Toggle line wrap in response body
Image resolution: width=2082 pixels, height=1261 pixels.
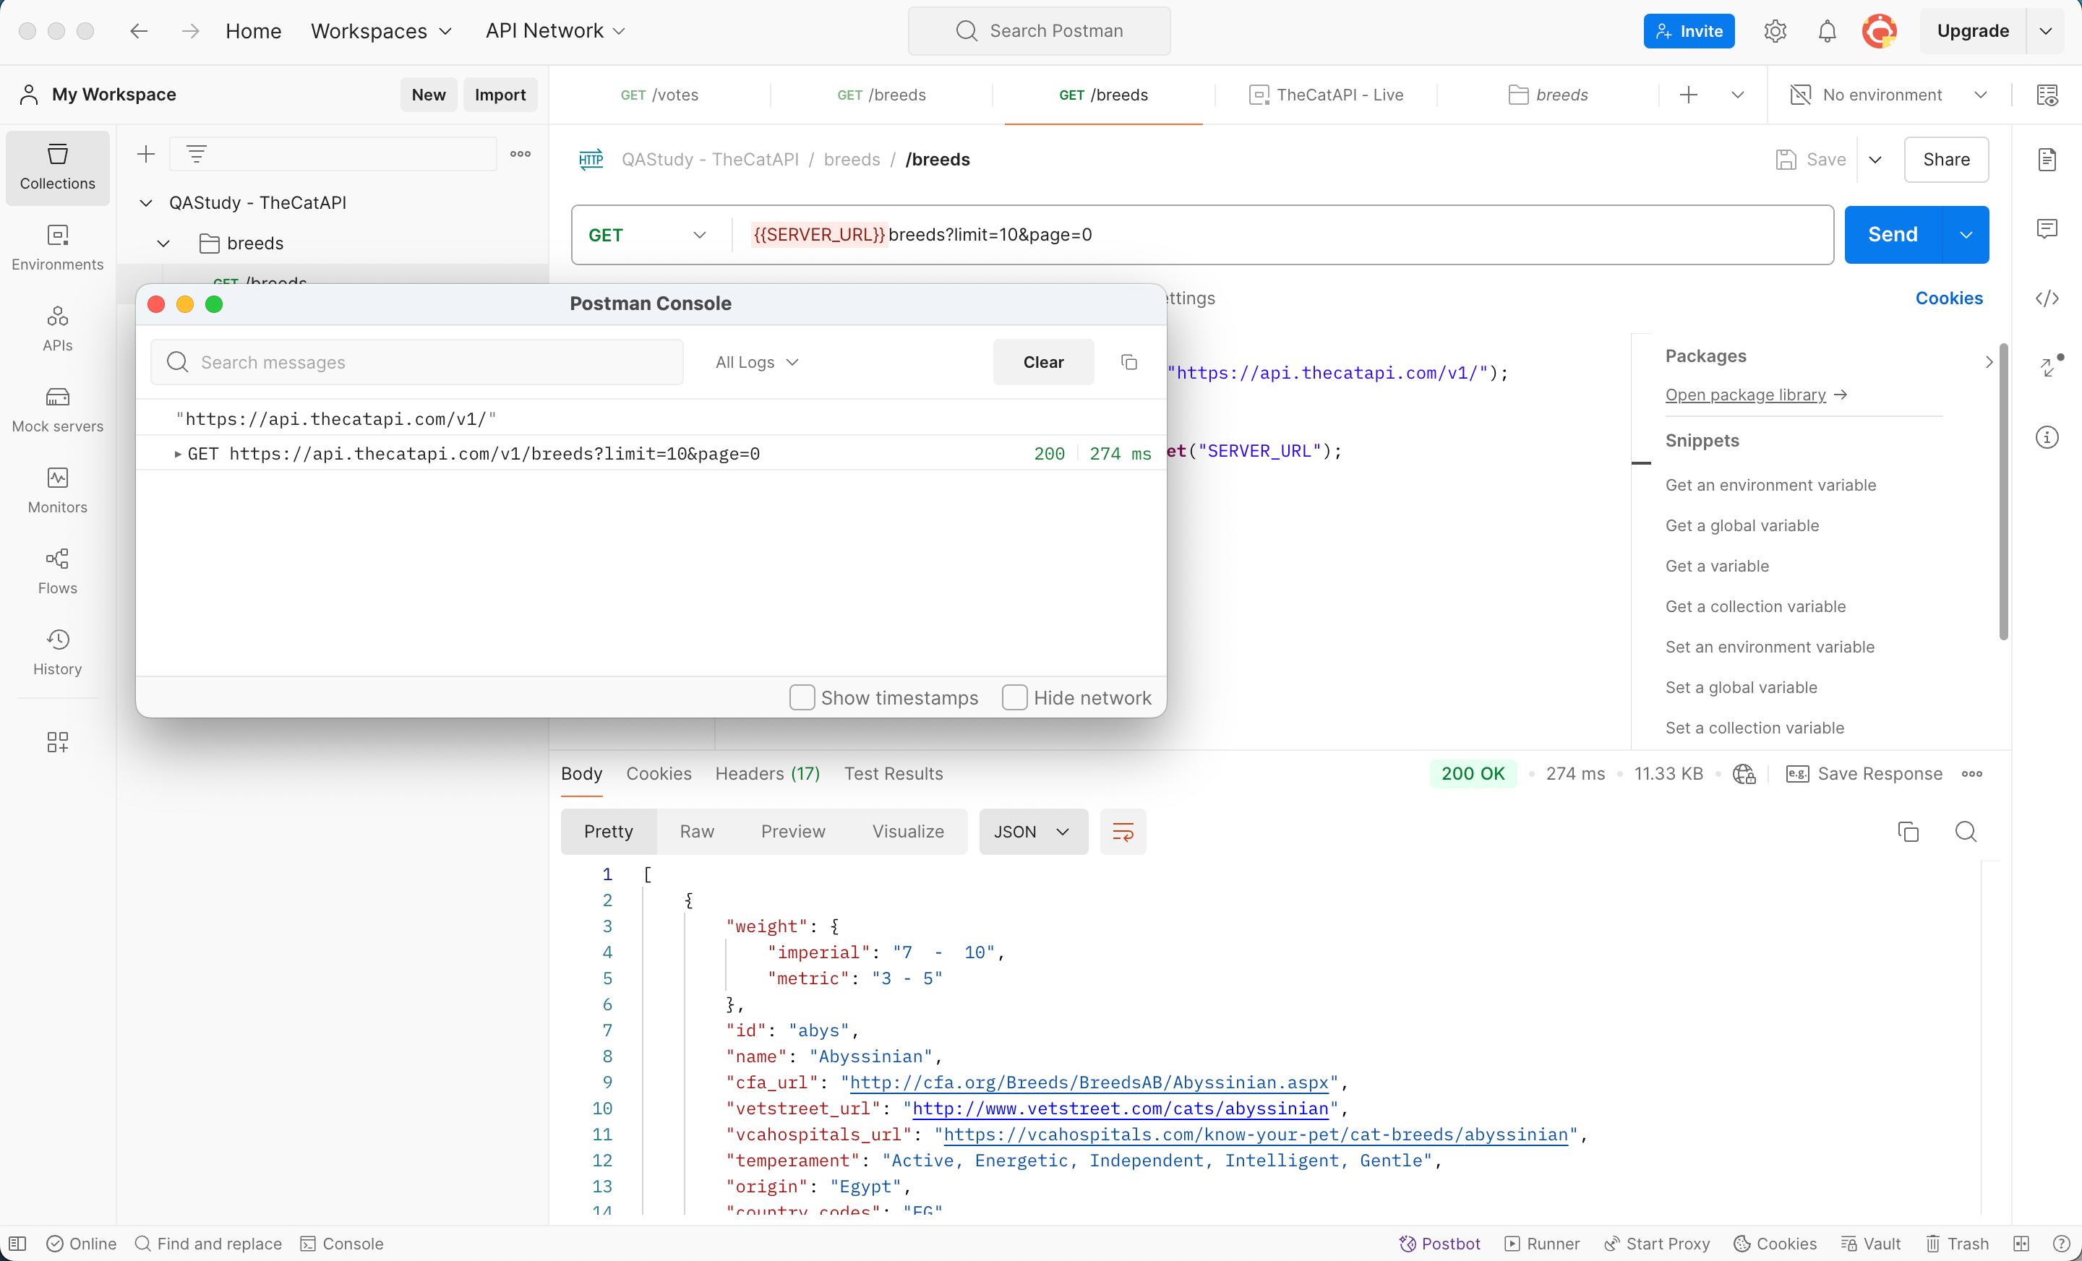[1123, 832]
